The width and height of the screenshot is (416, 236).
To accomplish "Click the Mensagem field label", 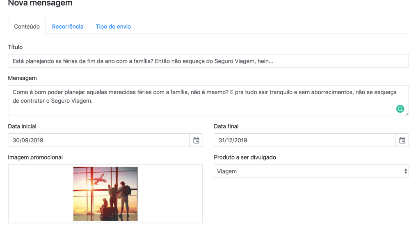I will point(22,78).
